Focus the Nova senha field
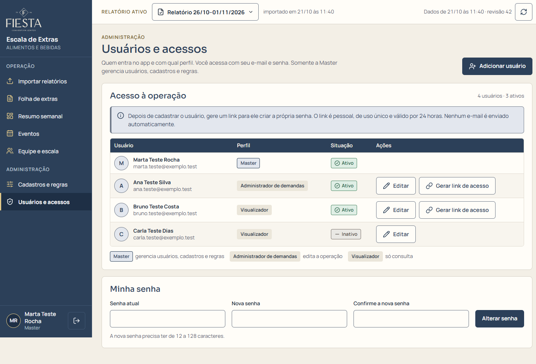Screen dimensions: 536x364 coord(289,319)
